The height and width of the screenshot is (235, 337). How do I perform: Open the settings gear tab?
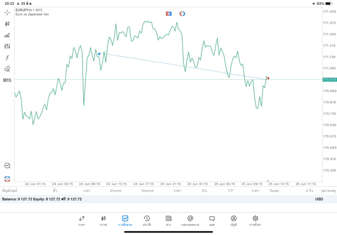pyautogui.click(x=255, y=220)
